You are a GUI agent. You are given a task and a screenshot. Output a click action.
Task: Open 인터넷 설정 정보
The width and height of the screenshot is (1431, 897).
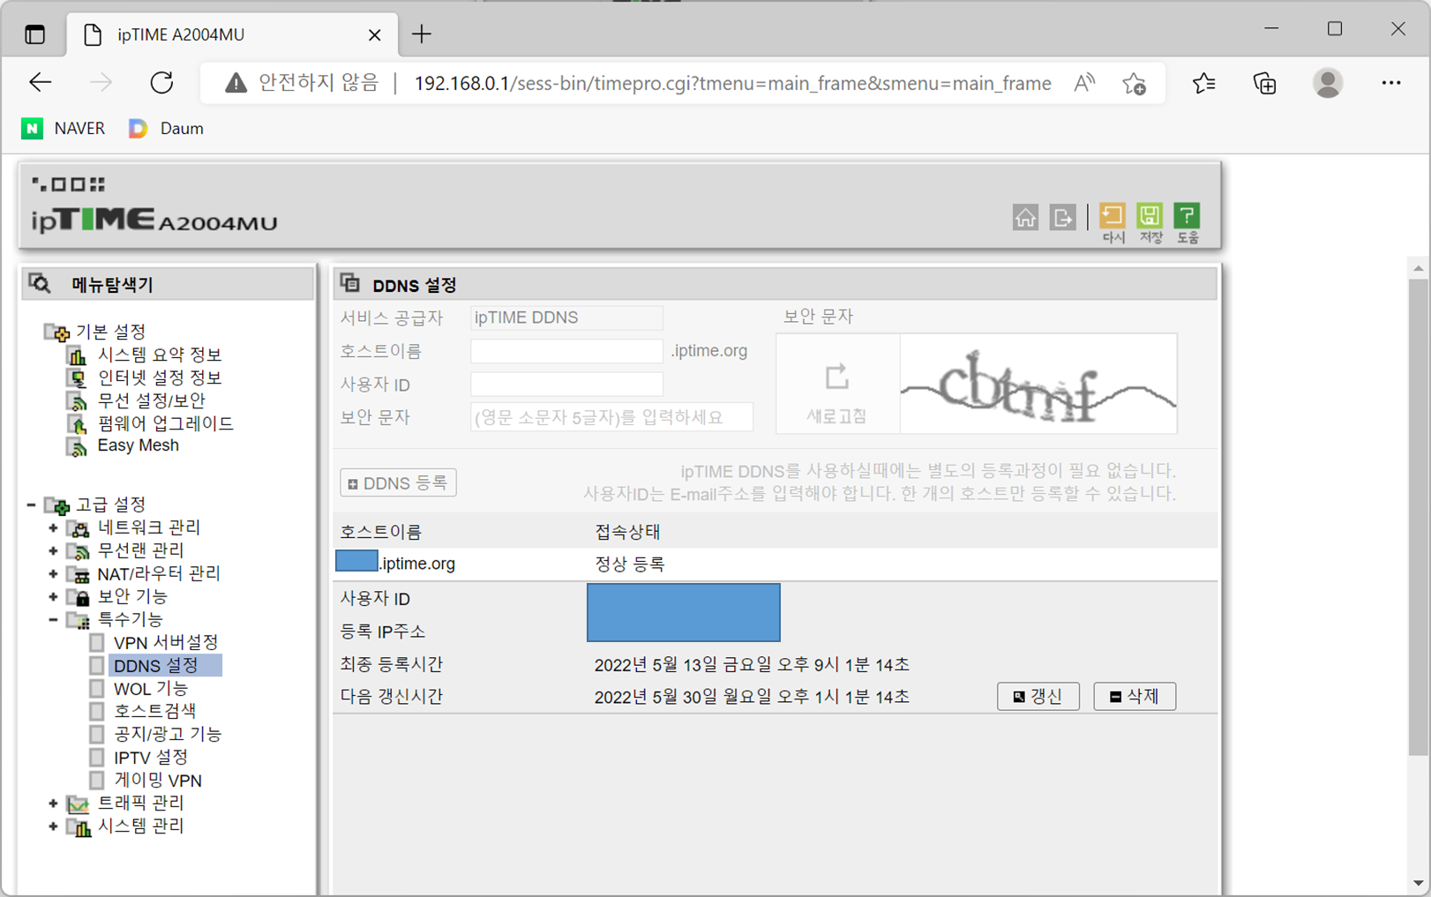pos(159,377)
